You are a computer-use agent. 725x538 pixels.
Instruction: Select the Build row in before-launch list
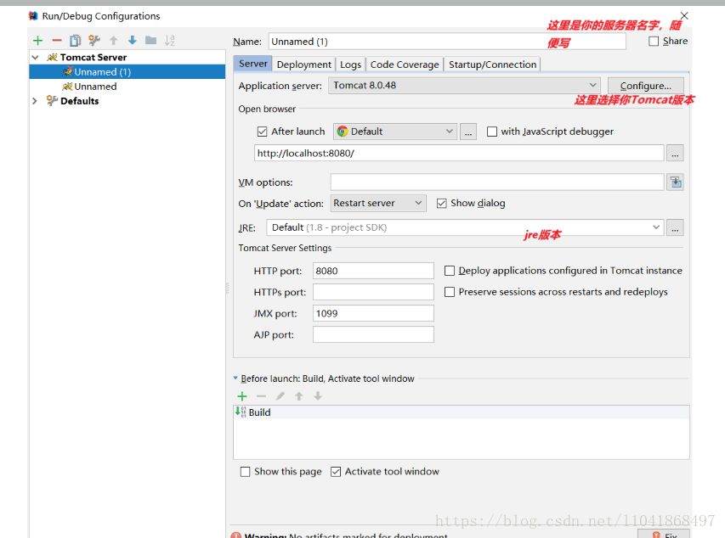461,412
